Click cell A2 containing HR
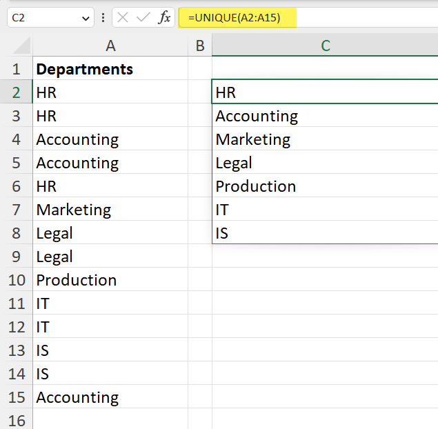Screen dimensions: 438x429 click(110, 92)
